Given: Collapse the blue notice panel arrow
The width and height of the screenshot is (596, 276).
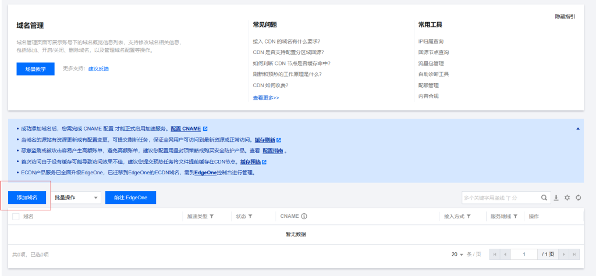Looking at the screenshot, I should click(578, 129).
